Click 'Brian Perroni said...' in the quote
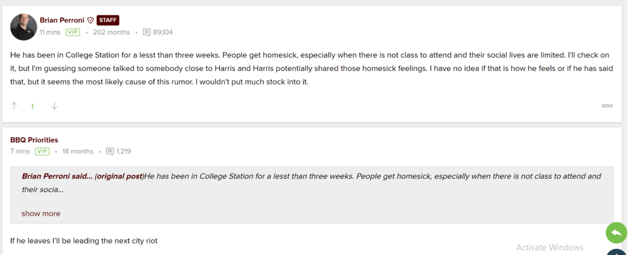 (x=57, y=176)
